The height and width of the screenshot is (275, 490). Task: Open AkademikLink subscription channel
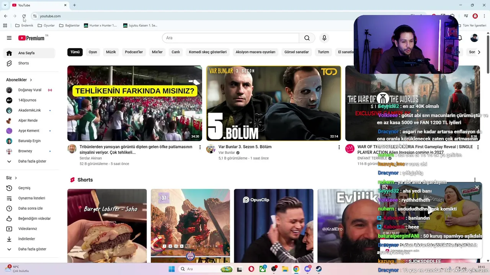coord(29,110)
